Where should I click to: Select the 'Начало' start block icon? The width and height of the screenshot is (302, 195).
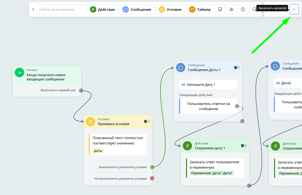[19, 72]
